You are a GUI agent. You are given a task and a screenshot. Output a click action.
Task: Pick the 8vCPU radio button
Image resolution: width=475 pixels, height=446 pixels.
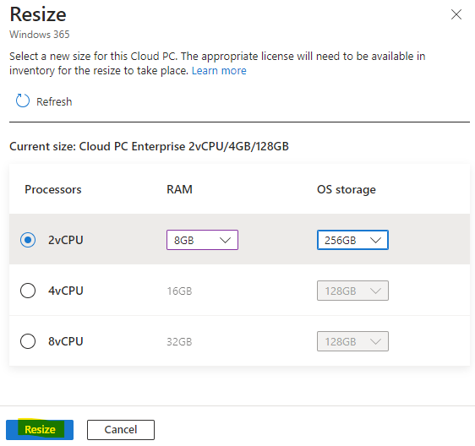(x=28, y=341)
